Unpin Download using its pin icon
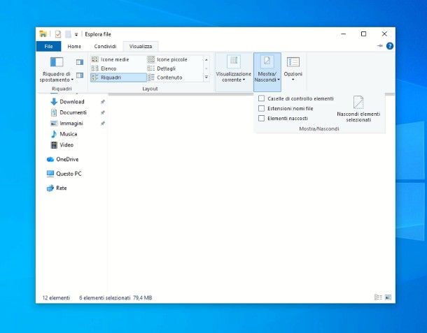 103,102
